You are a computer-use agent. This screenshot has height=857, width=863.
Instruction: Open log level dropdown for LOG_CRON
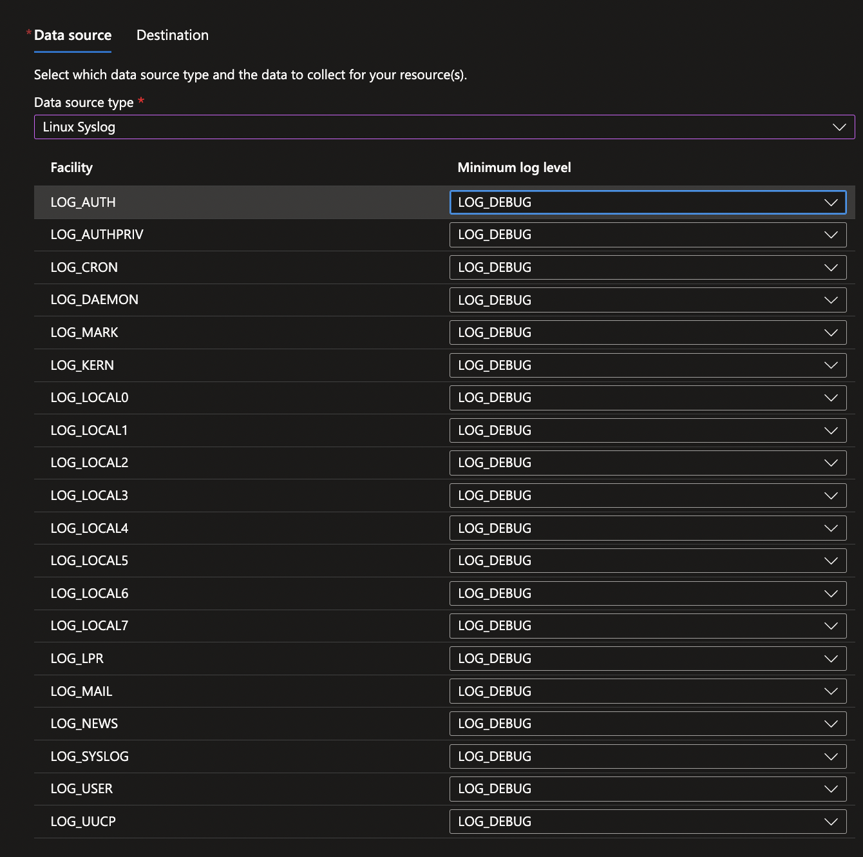(648, 267)
